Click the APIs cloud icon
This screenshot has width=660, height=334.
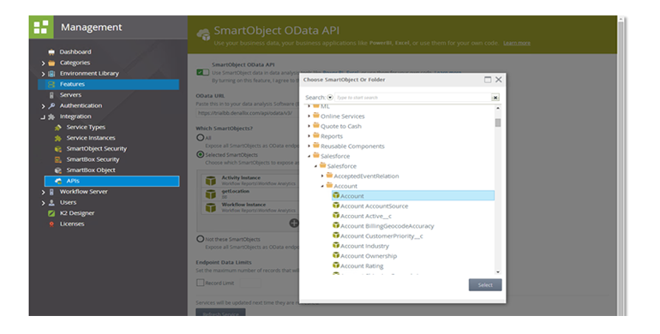click(x=58, y=181)
